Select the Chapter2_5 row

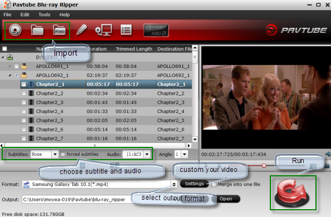[96, 120]
